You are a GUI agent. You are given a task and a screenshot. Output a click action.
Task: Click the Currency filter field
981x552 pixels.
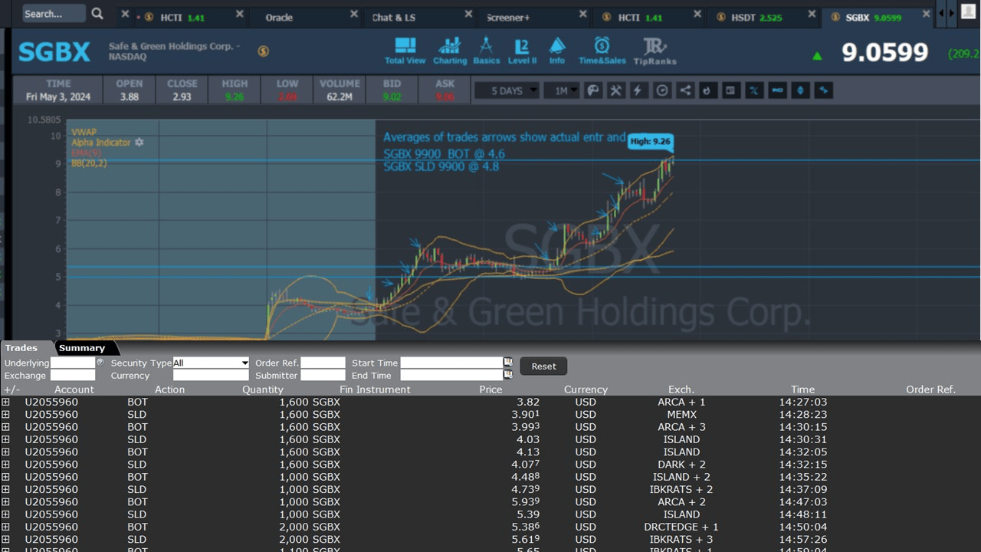pyautogui.click(x=211, y=376)
